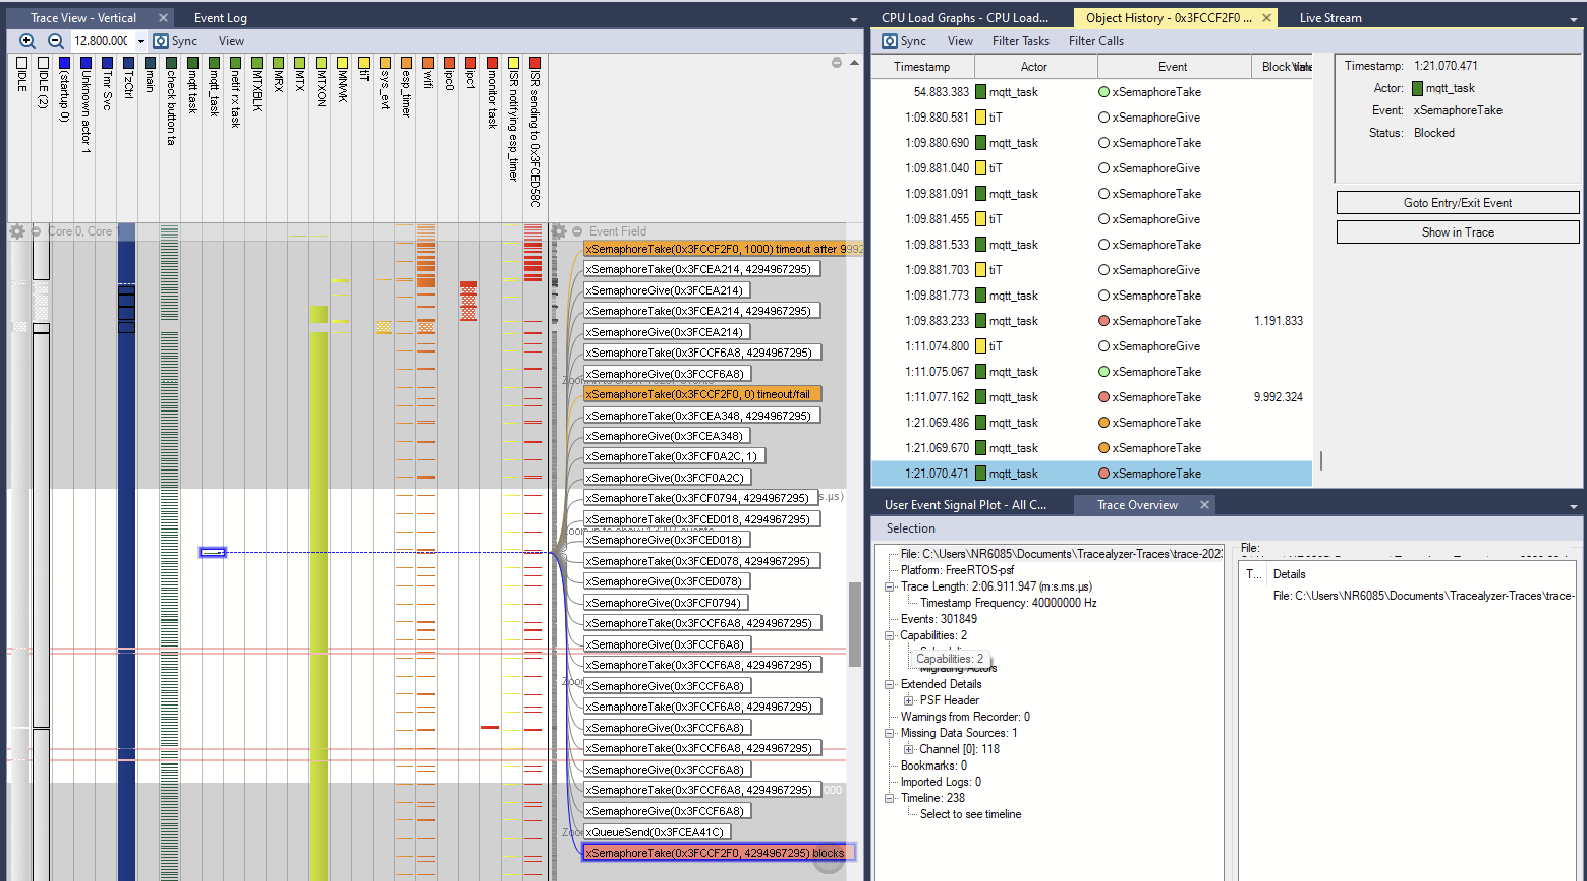The width and height of the screenshot is (1587, 881).
Task: Click the zoom out magnifier icon
Action: pyautogui.click(x=55, y=41)
